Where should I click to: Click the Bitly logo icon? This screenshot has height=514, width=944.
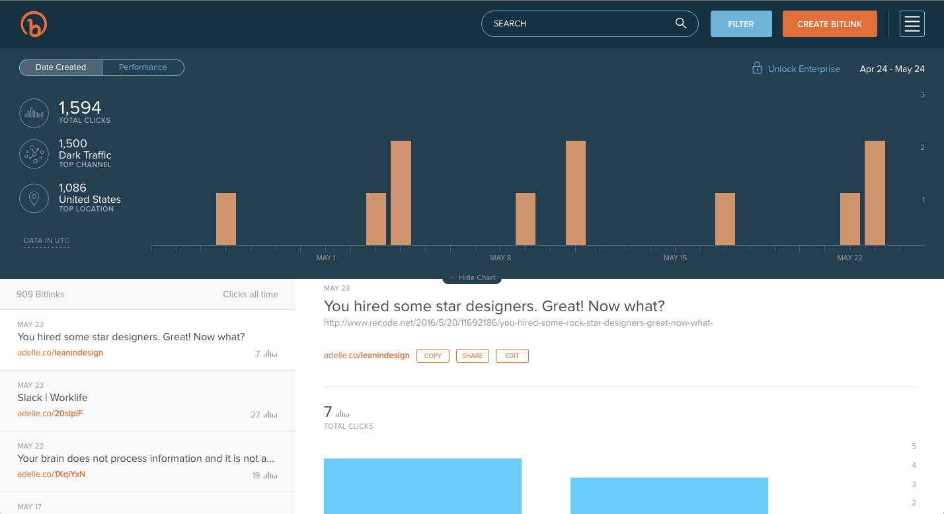tap(34, 24)
